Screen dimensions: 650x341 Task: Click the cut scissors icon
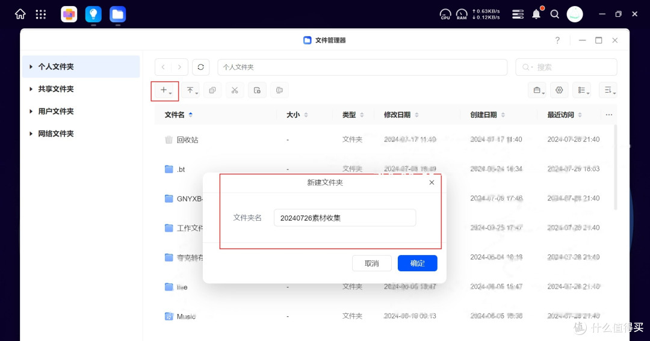235,90
